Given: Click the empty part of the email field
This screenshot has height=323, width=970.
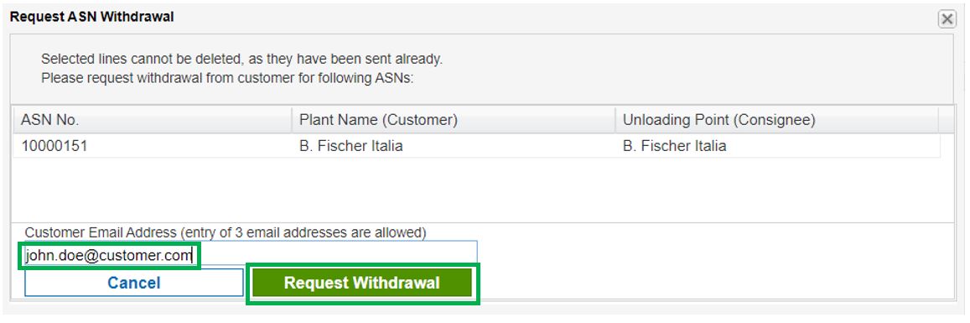Looking at the screenshot, I should [x=337, y=254].
